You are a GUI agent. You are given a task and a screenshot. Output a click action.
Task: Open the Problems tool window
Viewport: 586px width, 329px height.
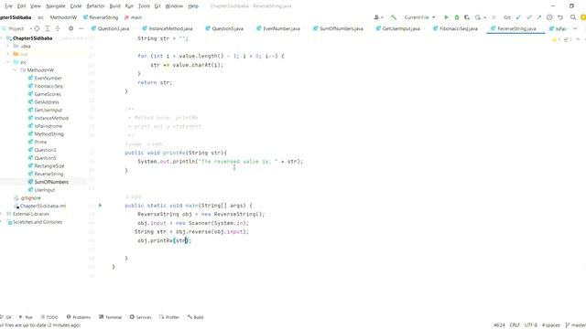point(79,317)
